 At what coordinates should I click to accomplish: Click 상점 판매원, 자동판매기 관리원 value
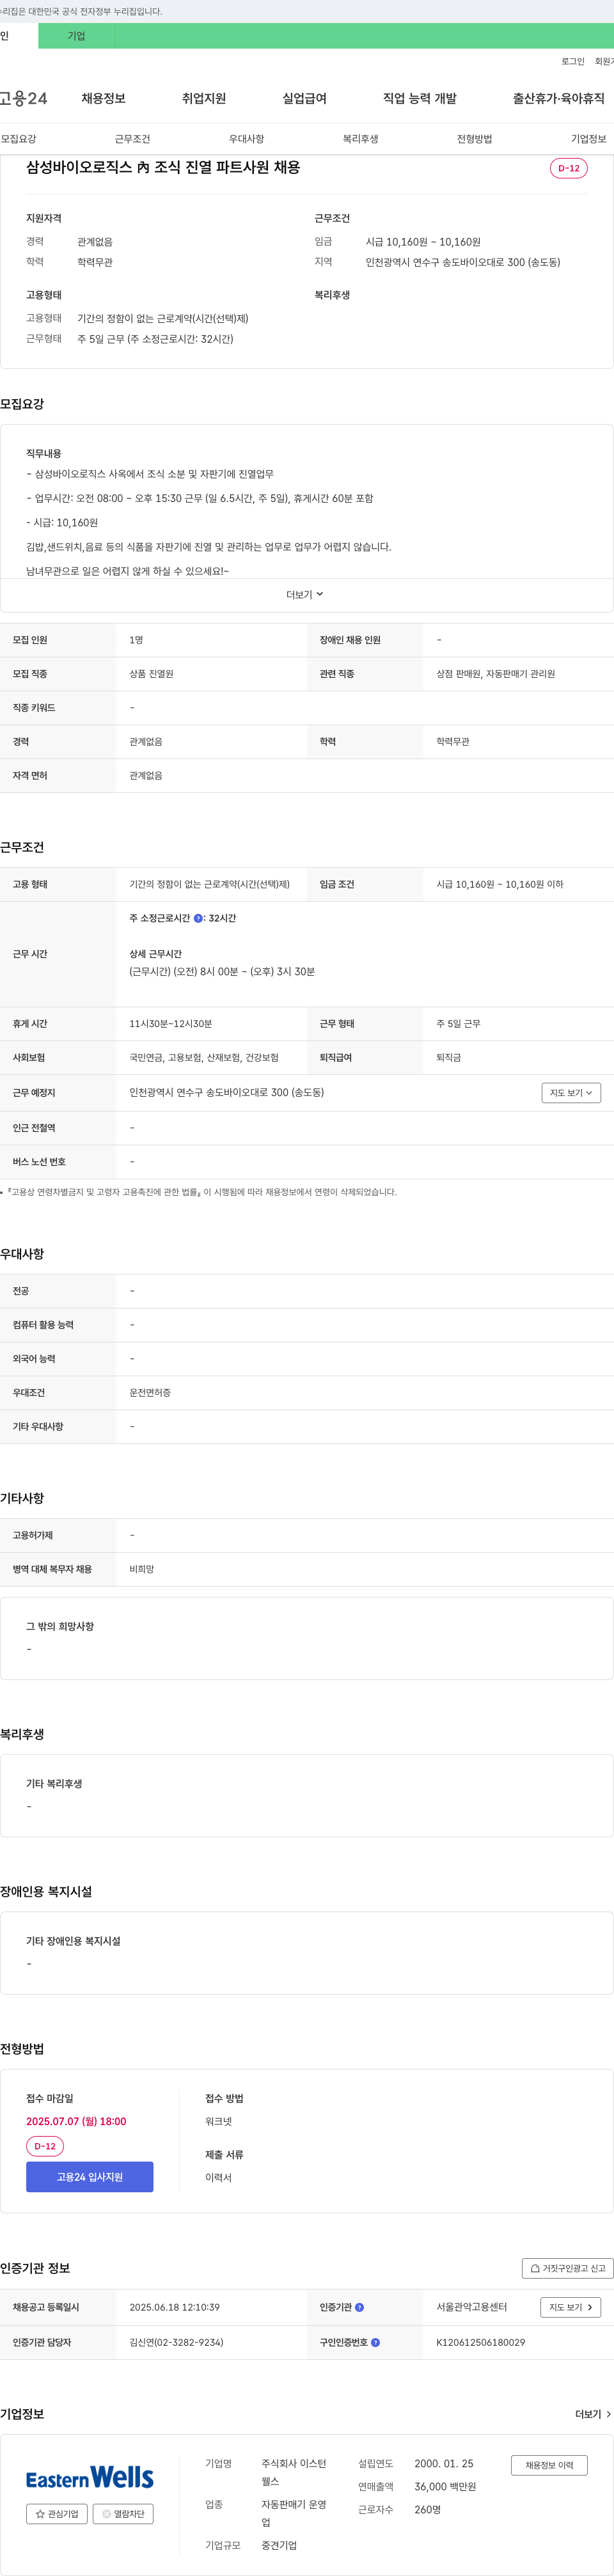(495, 674)
